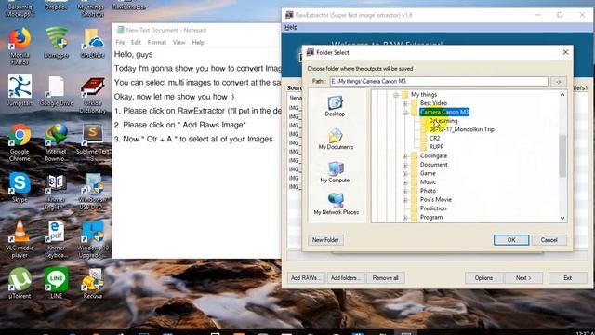Select My Documents in dialog sidebar
The width and height of the screenshot is (595, 335).
(x=336, y=139)
